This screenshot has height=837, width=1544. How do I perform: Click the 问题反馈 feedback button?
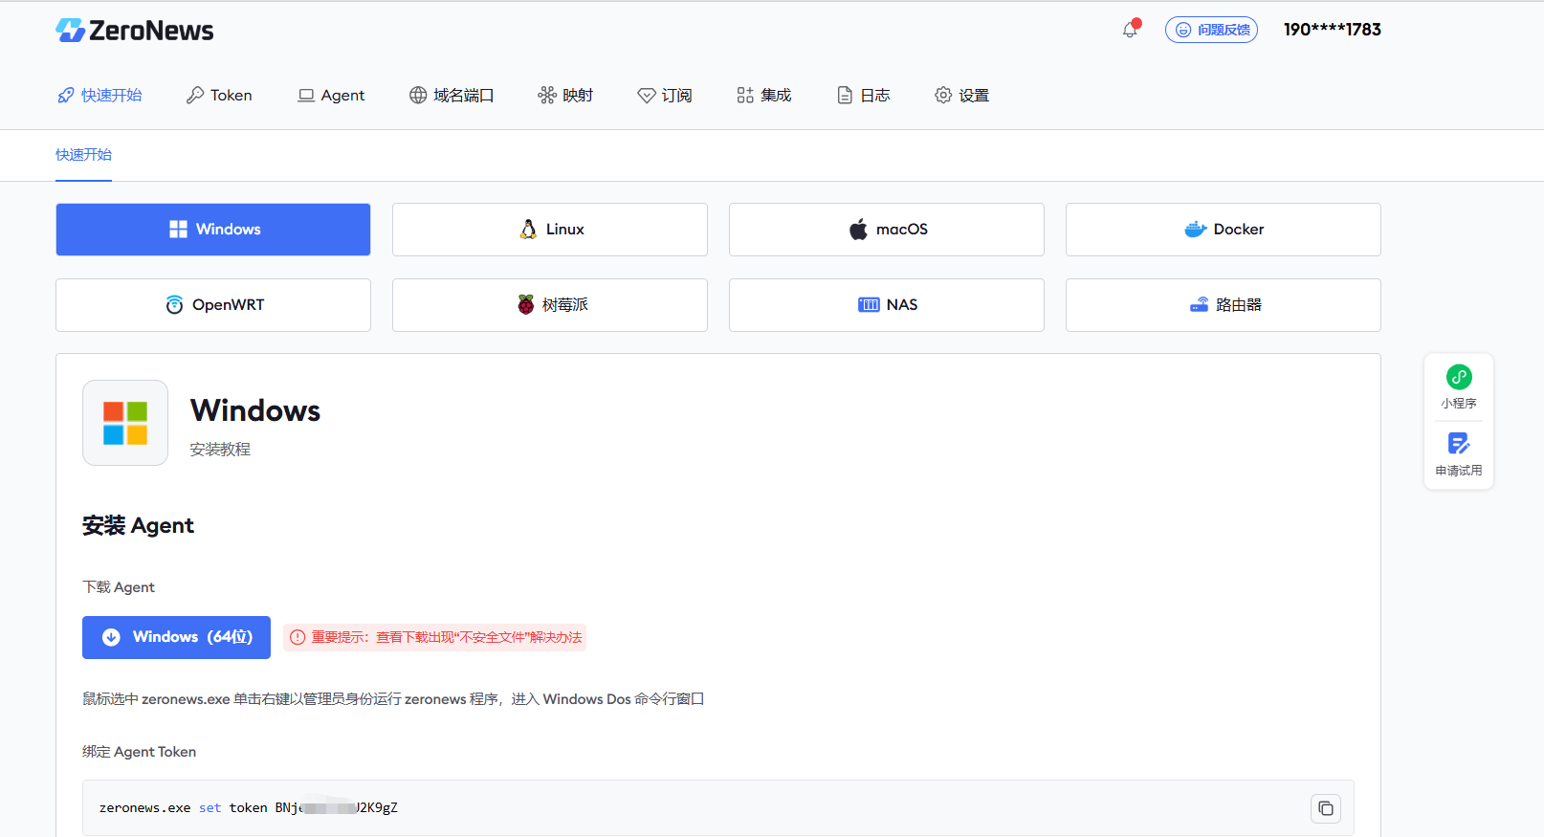(x=1211, y=30)
